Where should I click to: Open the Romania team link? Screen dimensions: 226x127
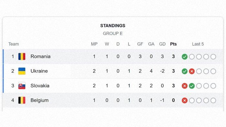pyautogui.click(x=40, y=57)
